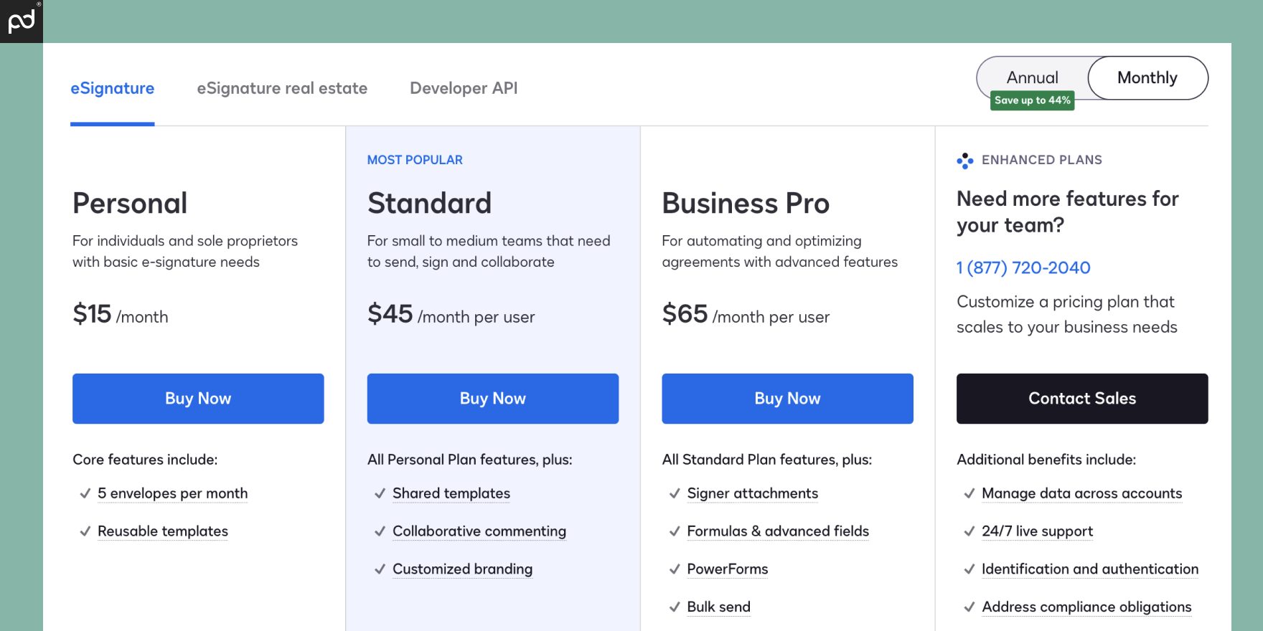
Task: Click the checkmark beside Bulk send
Action: click(x=673, y=607)
